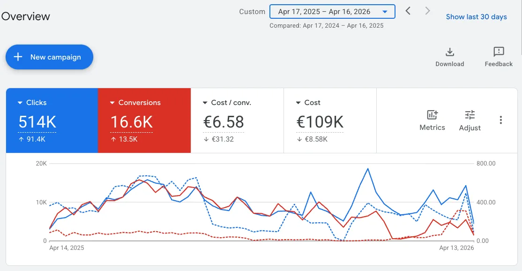Image resolution: width=522 pixels, height=271 pixels.
Task: Open the Feedback icon
Action: click(499, 52)
